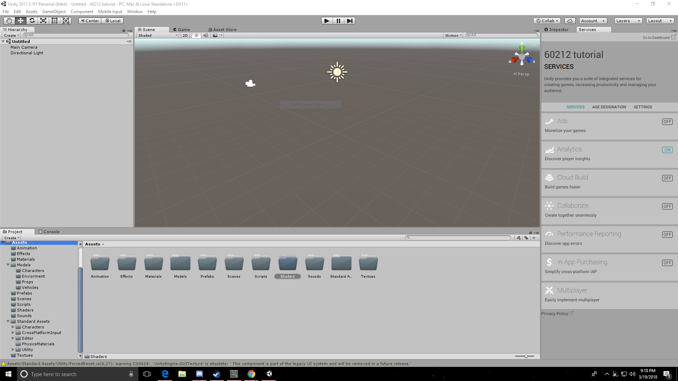Open Unity from the Windows taskbar

tap(269, 374)
